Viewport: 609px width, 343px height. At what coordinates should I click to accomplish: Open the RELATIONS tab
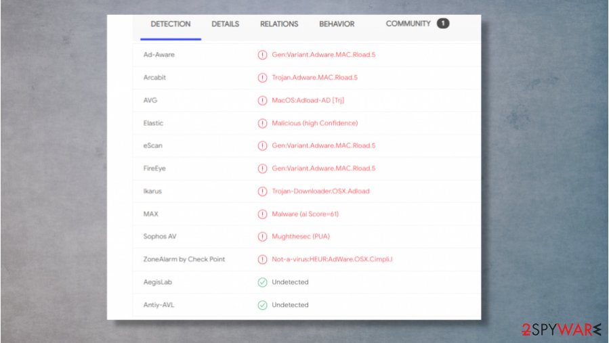coord(279,24)
